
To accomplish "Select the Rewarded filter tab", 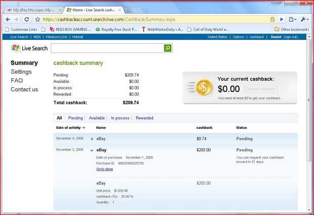I will [144, 118].
